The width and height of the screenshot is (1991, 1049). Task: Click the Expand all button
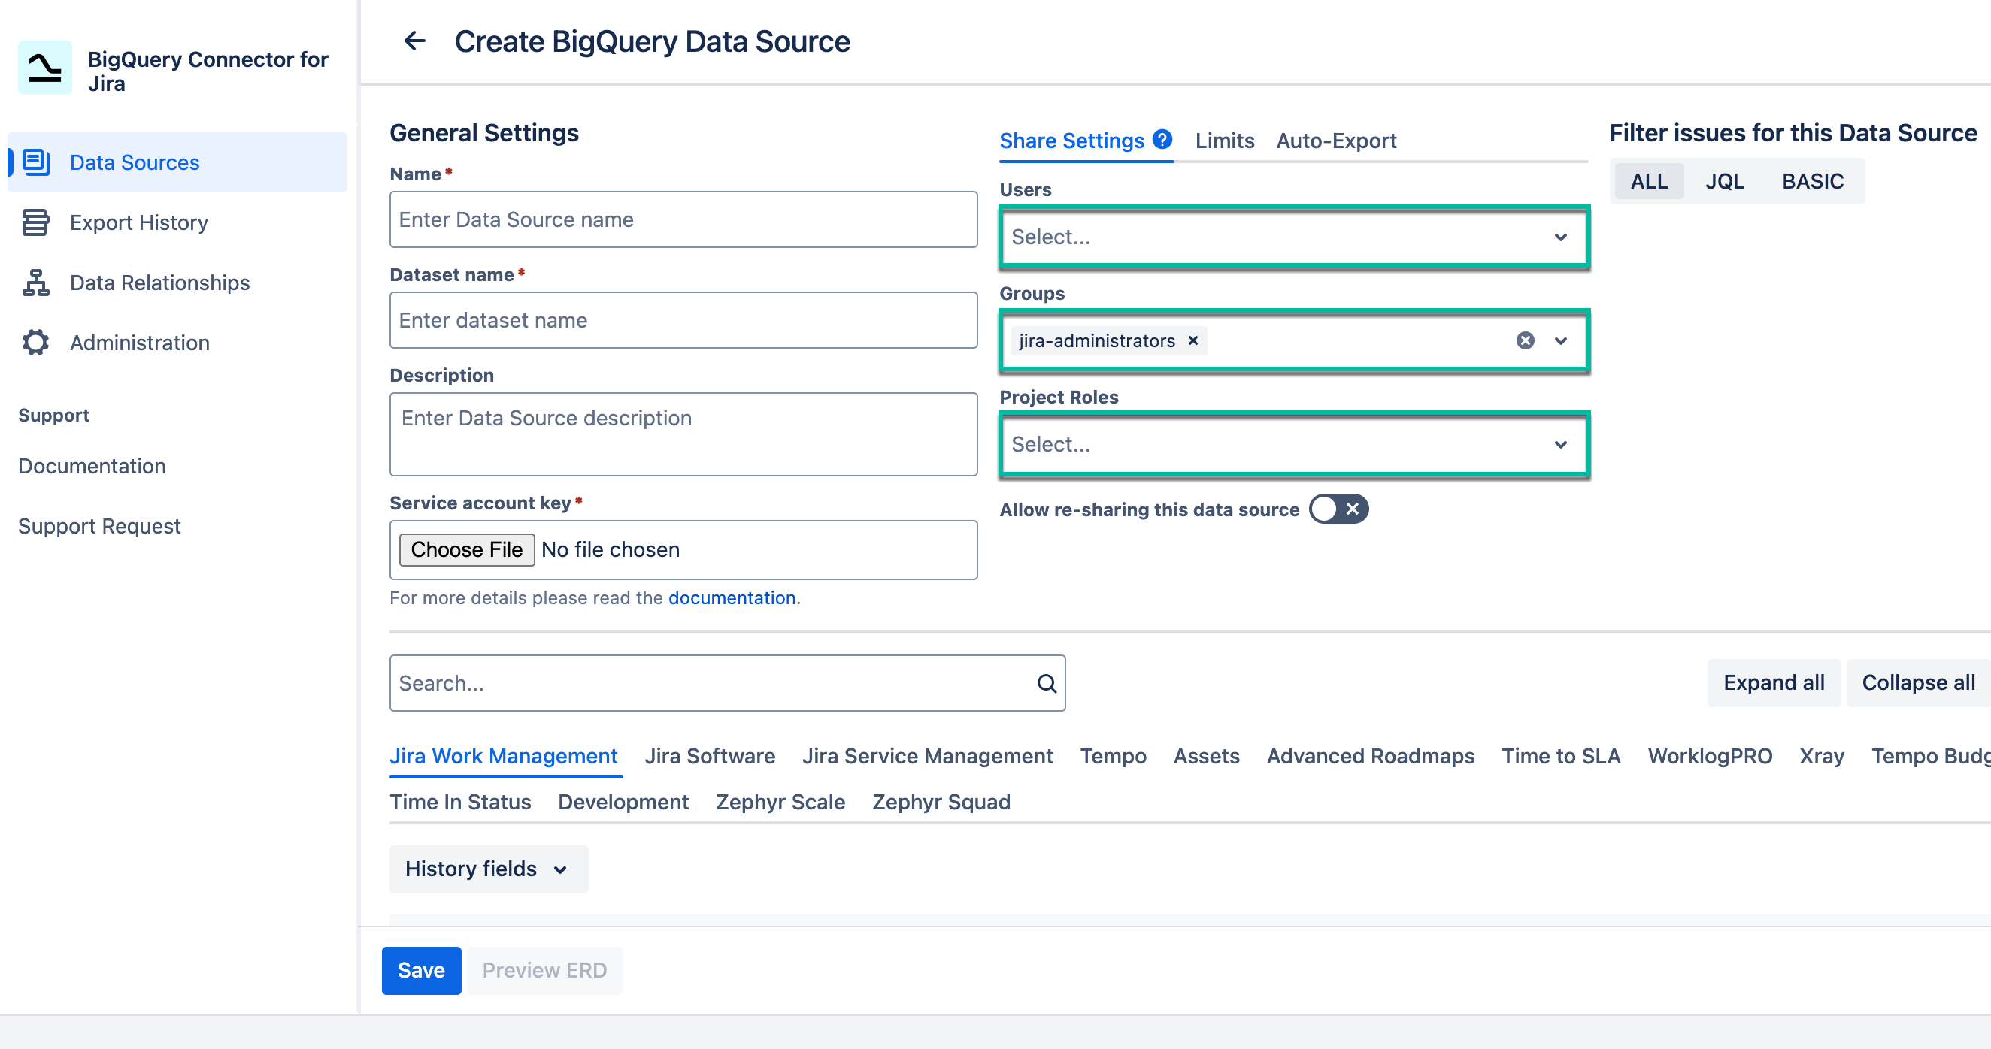tap(1773, 683)
